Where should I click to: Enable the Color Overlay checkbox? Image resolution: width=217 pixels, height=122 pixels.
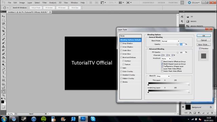click(121, 72)
